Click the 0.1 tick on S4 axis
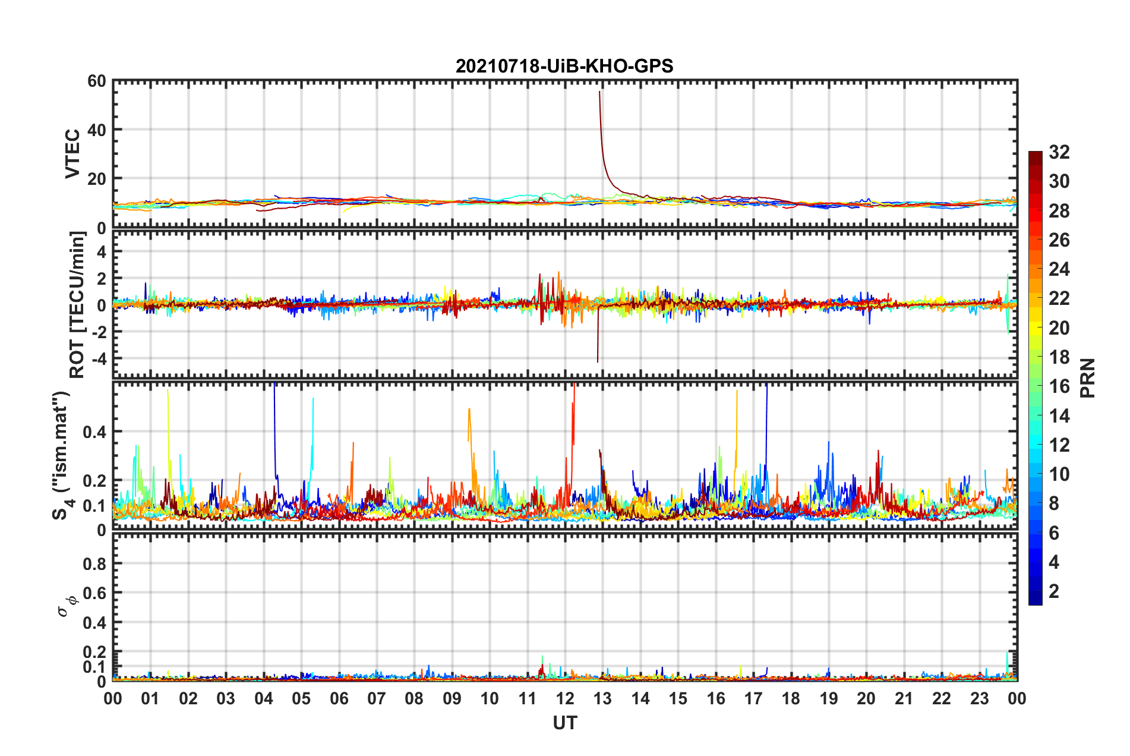The width and height of the screenshot is (1130, 756). pos(94,505)
